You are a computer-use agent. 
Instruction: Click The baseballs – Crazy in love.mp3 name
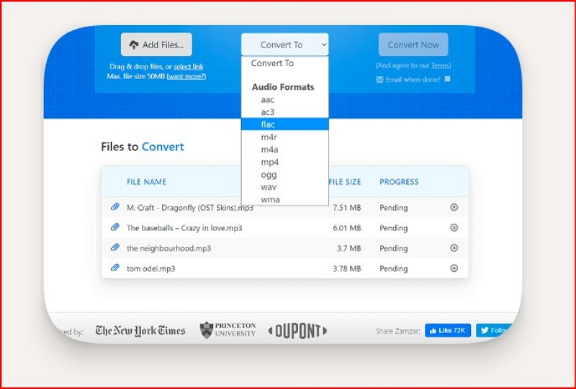tap(184, 228)
